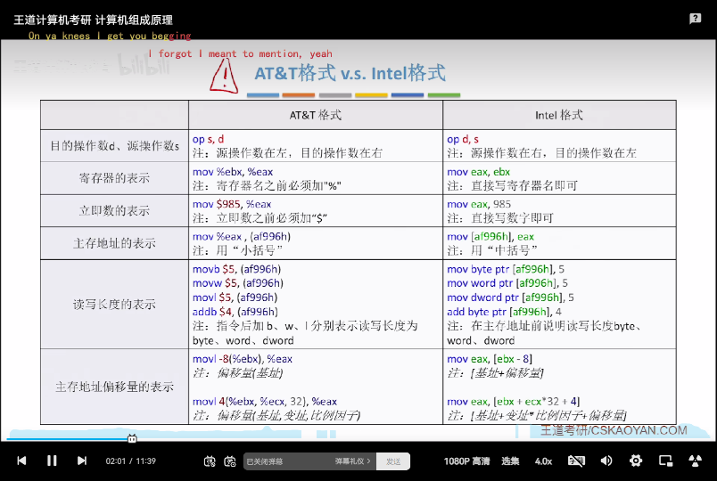This screenshot has width=717, height=481.
Task: Click the text add byte ptr [af996h], 4
Action: (x=504, y=312)
